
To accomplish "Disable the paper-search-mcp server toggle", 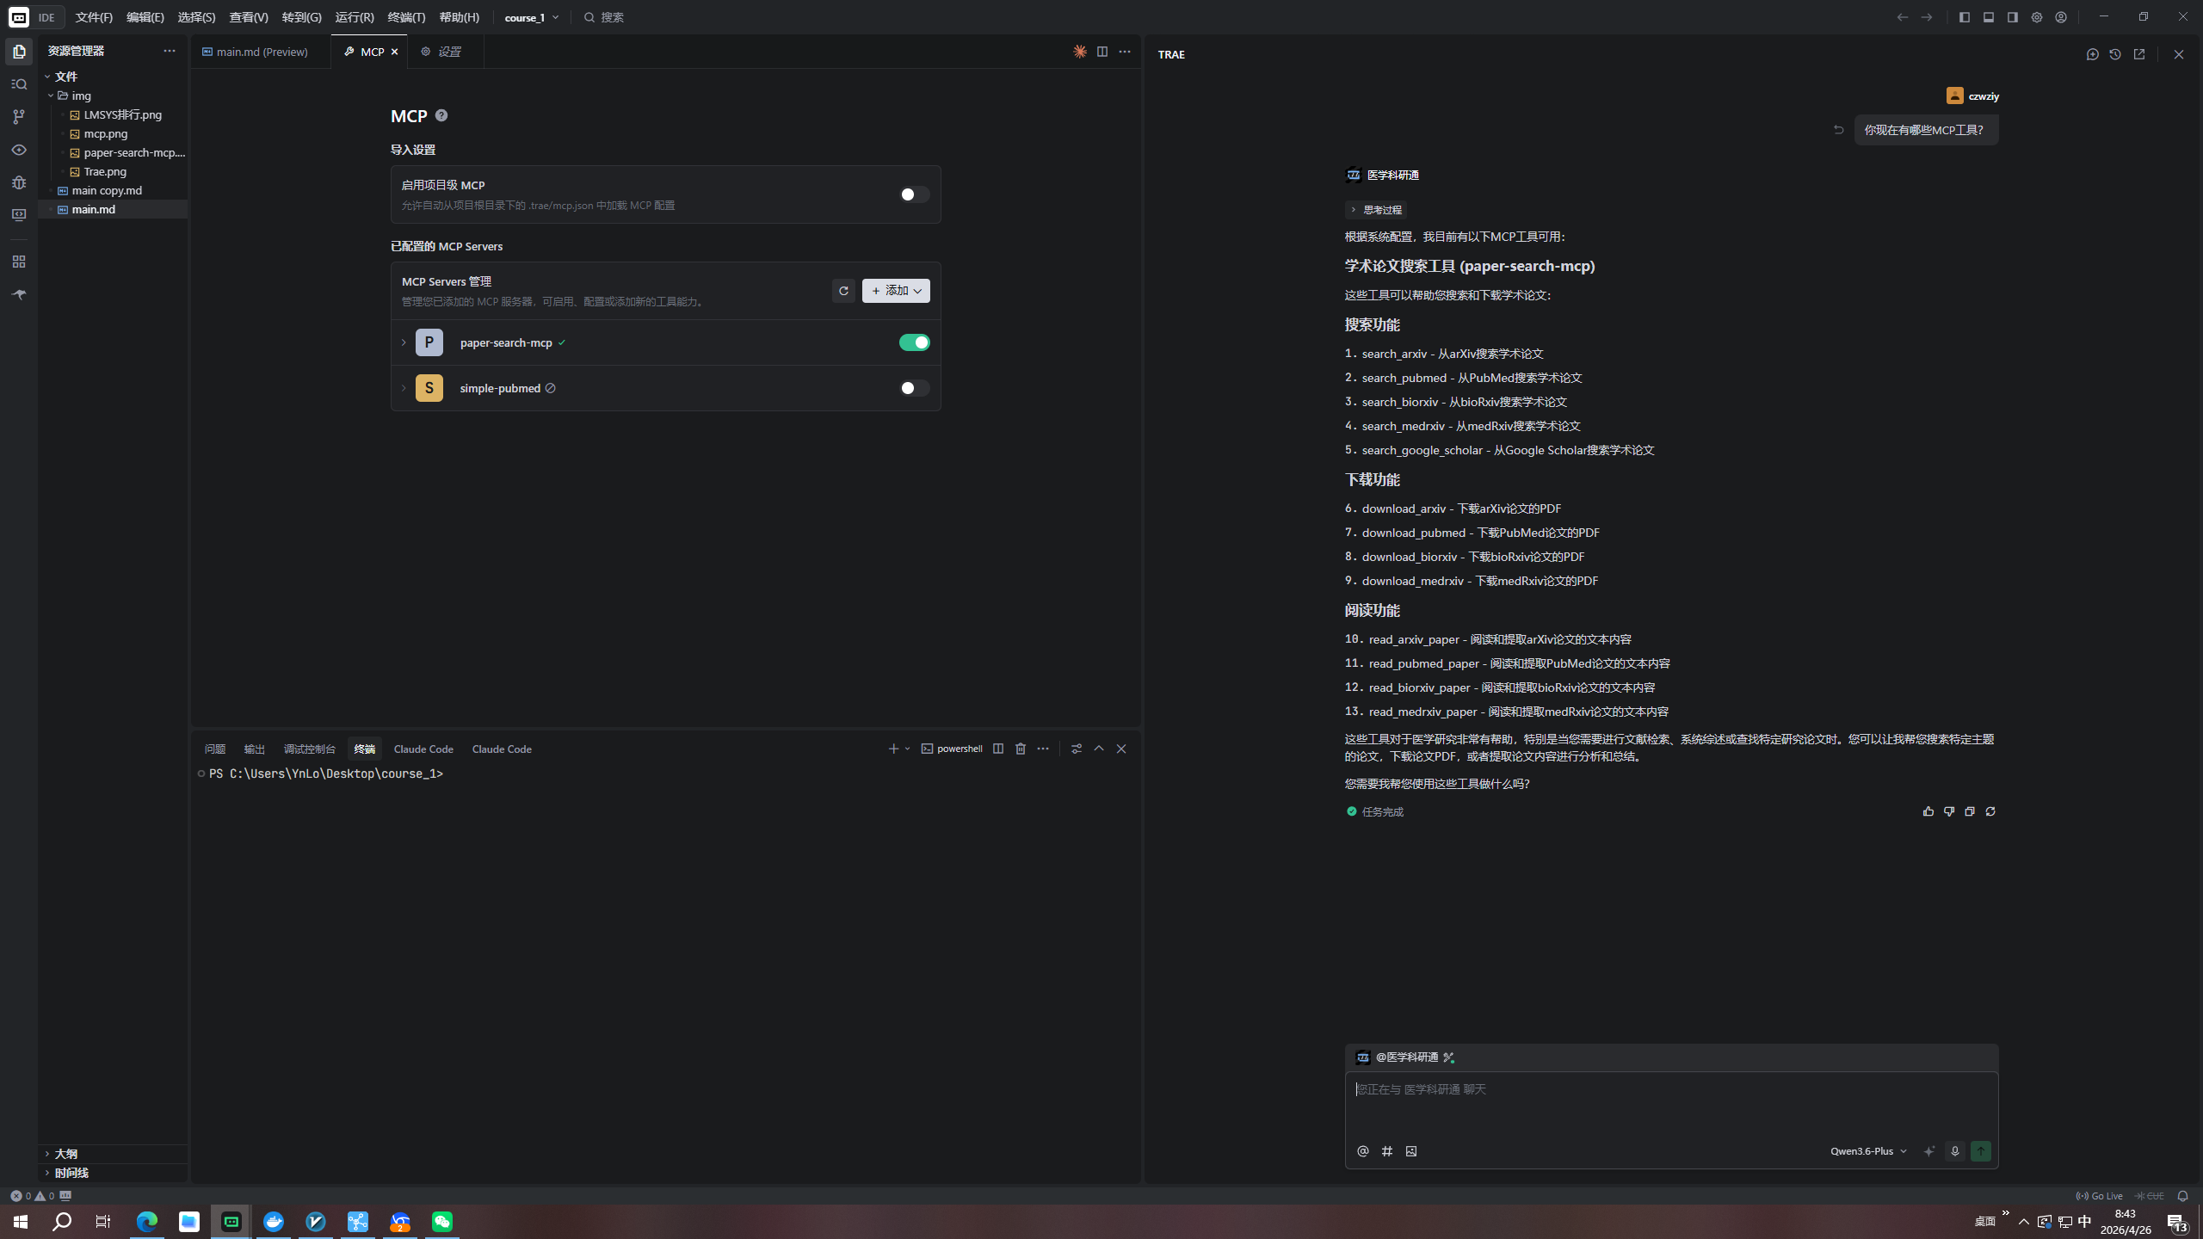I will [x=914, y=342].
